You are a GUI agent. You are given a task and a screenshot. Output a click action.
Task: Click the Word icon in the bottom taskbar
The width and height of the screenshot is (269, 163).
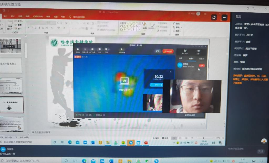[x=111, y=161]
